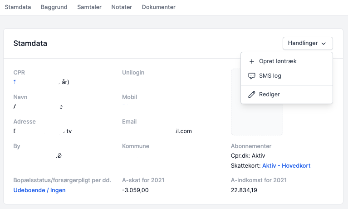Click the Abonnementer label
This screenshot has width=348, height=209.
(251, 146)
